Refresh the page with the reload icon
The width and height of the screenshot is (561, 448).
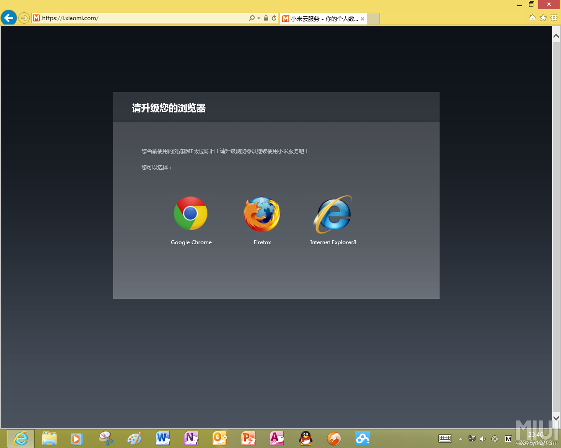point(274,18)
